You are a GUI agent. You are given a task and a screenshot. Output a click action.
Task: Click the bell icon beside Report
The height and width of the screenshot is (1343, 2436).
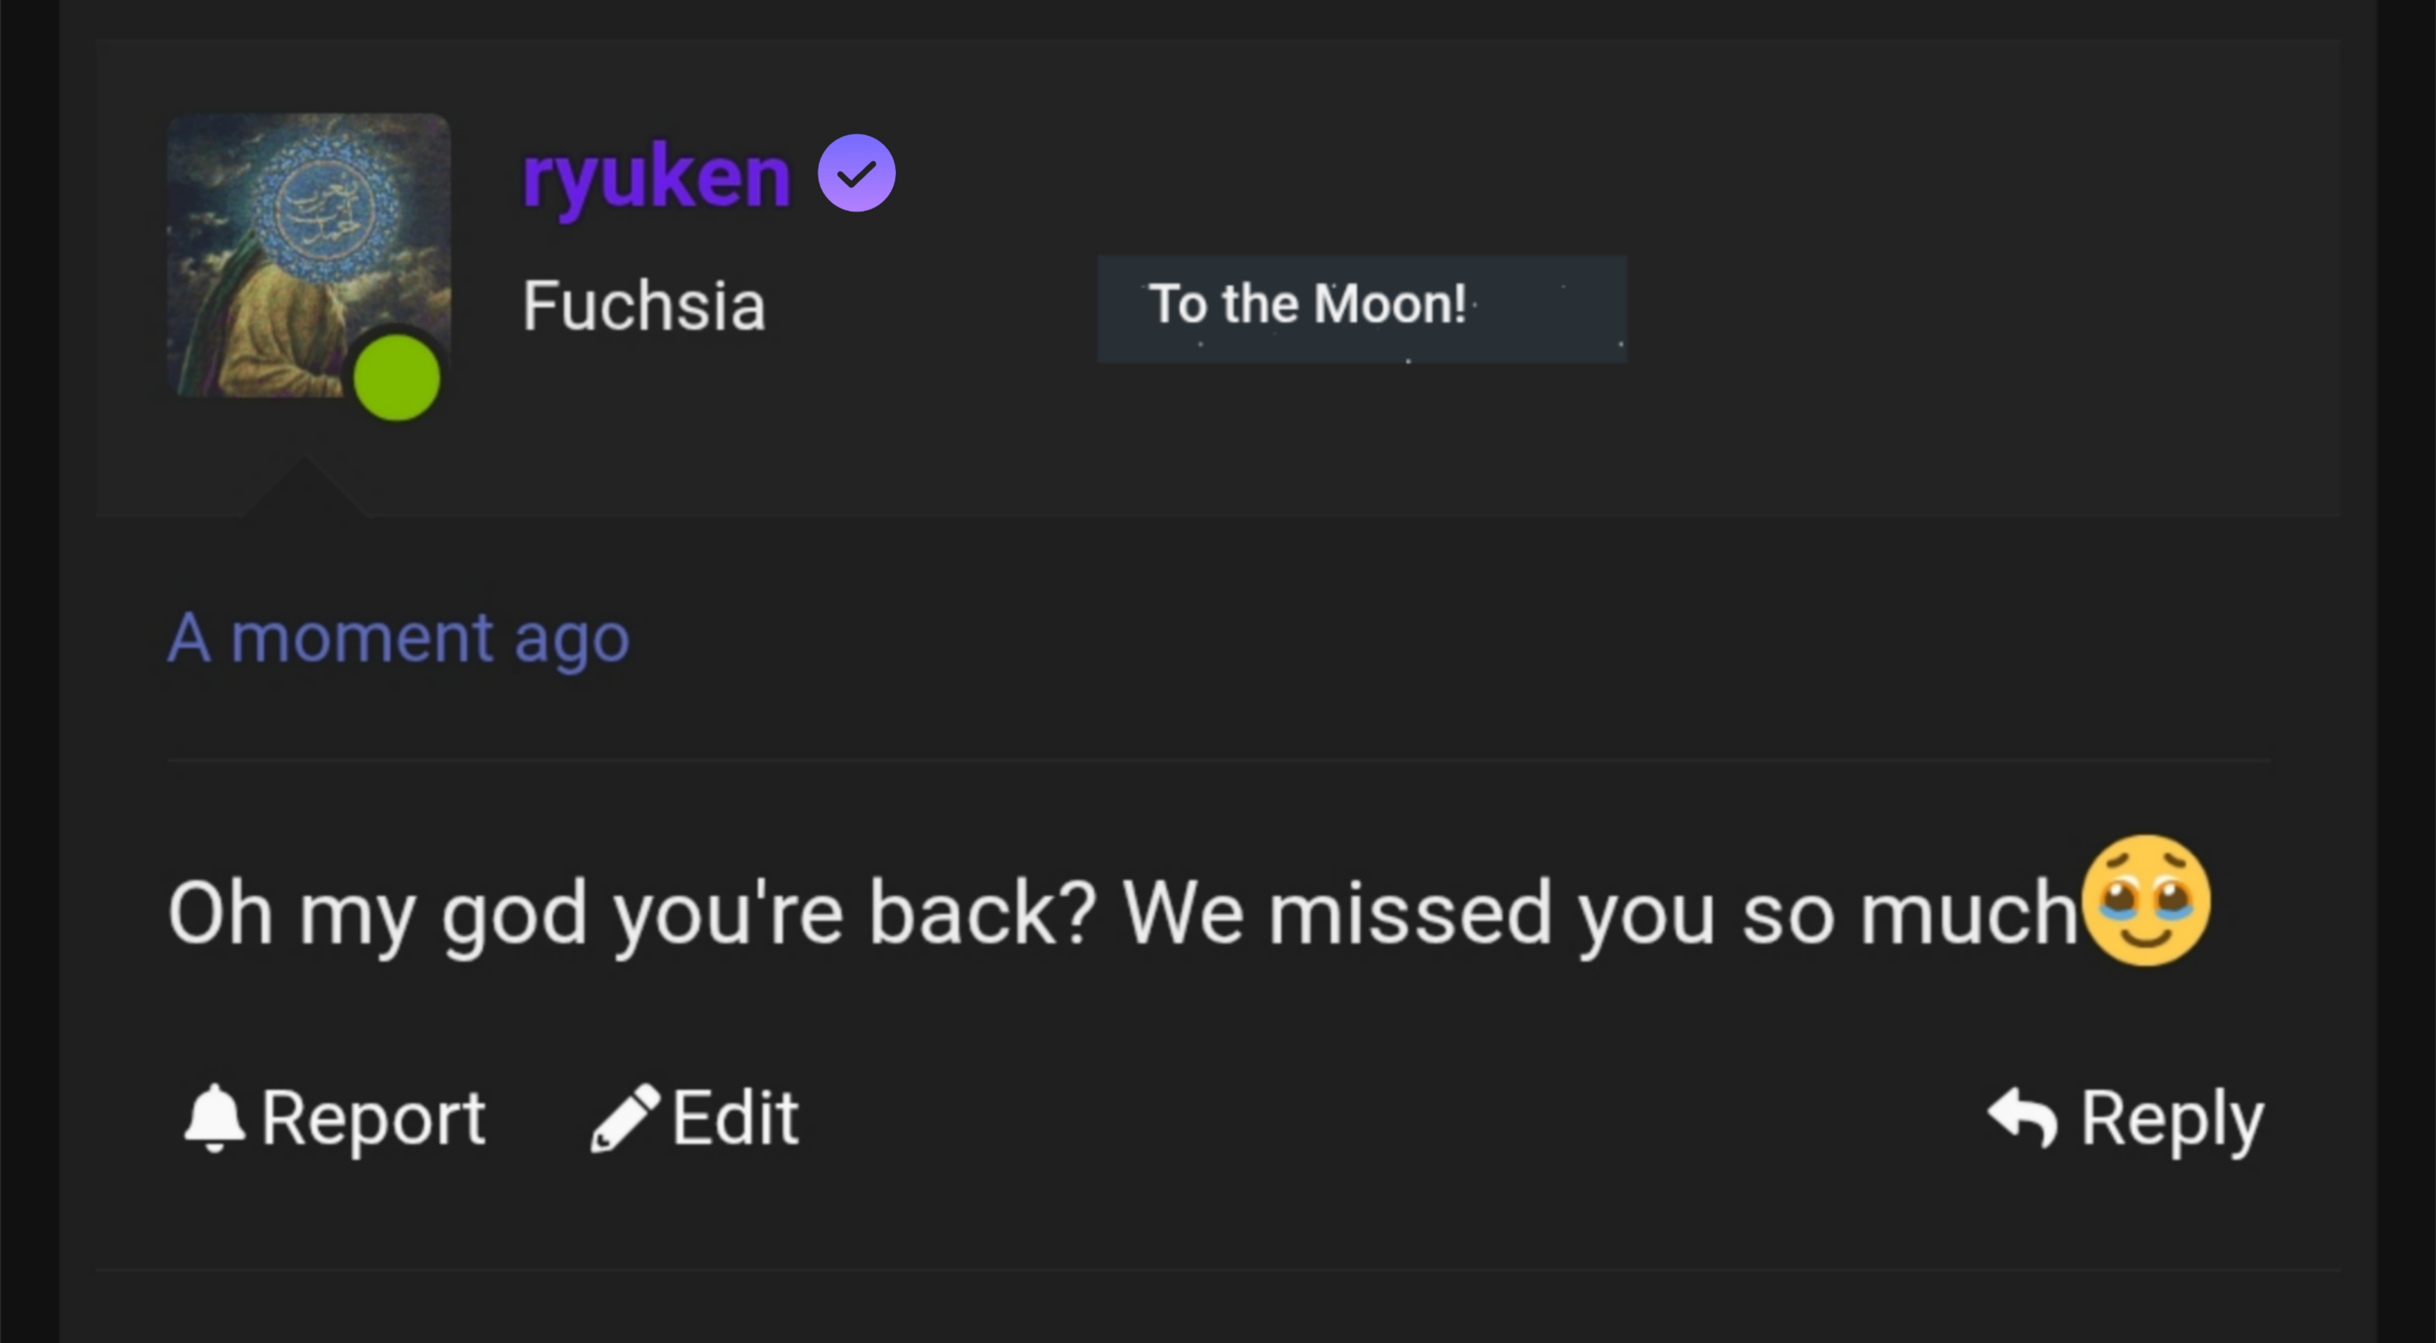(214, 1118)
